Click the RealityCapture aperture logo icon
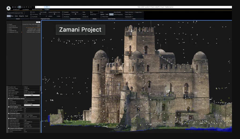The image size is (240, 139). [9, 8]
